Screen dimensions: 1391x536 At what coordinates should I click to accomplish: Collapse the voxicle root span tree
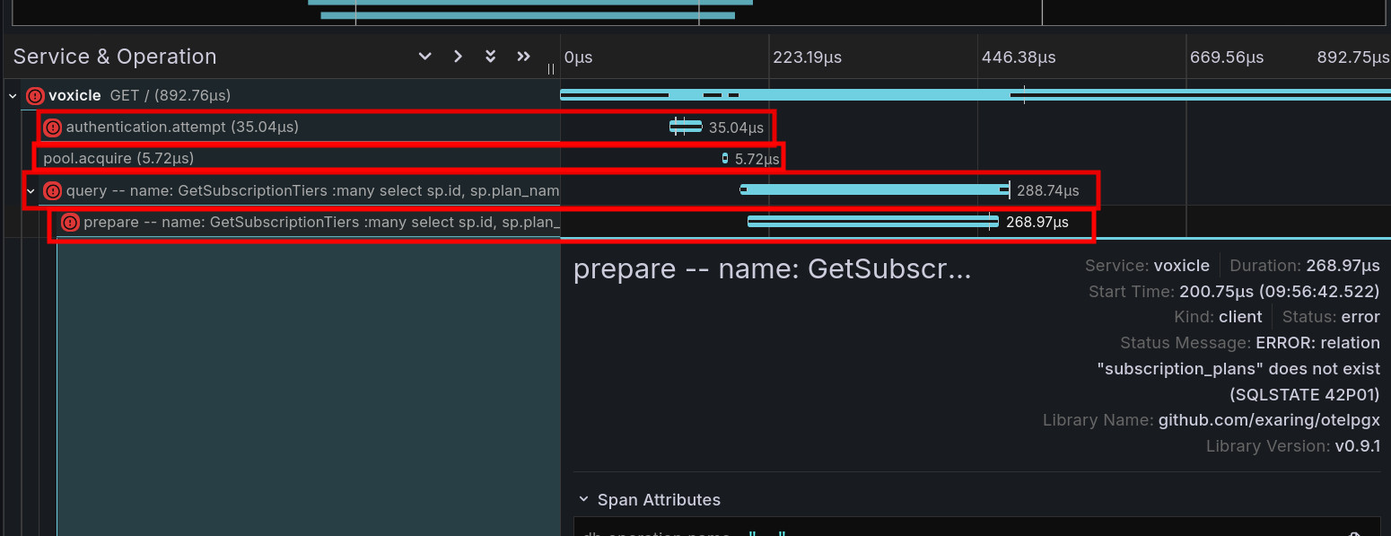click(x=13, y=96)
